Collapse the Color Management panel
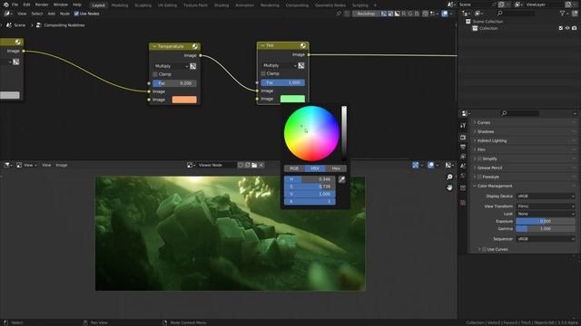The height and width of the screenshot is (326, 581). click(x=495, y=186)
